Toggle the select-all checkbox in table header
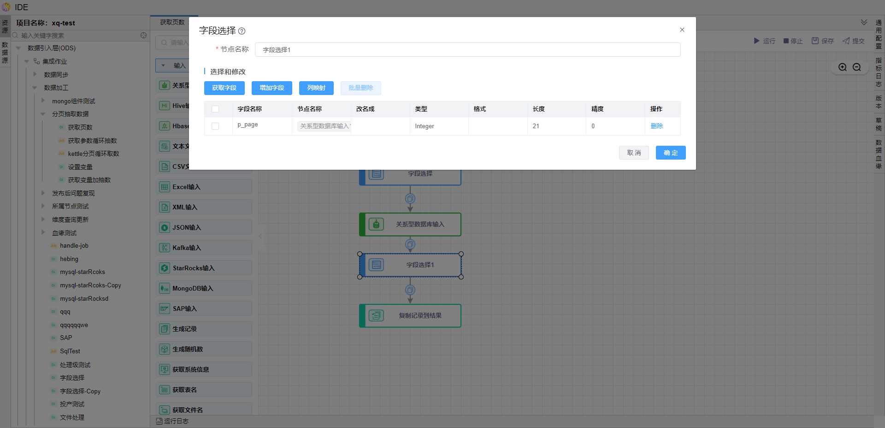885x428 pixels. tap(215, 109)
